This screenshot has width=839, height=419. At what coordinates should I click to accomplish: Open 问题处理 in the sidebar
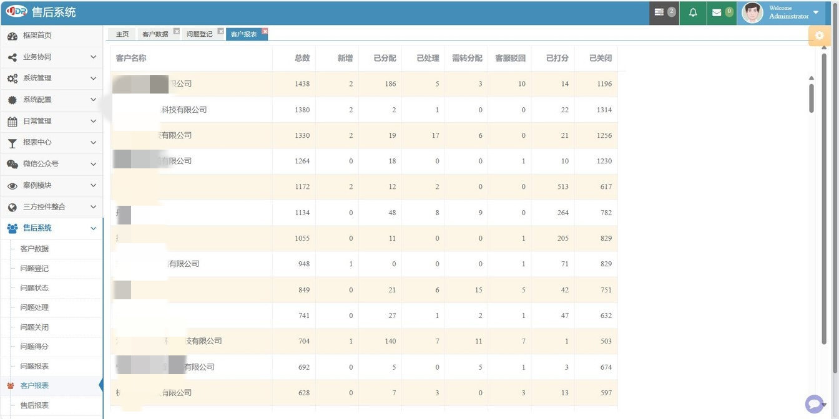[34, 307]
